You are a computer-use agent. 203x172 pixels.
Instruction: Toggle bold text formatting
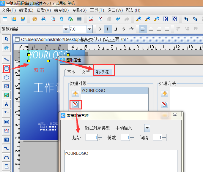tap(100, 29)
